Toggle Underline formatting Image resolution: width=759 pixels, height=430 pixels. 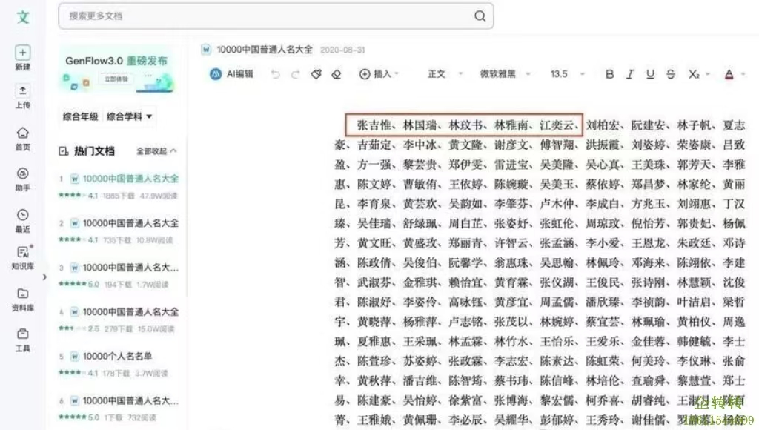[650, 74]
